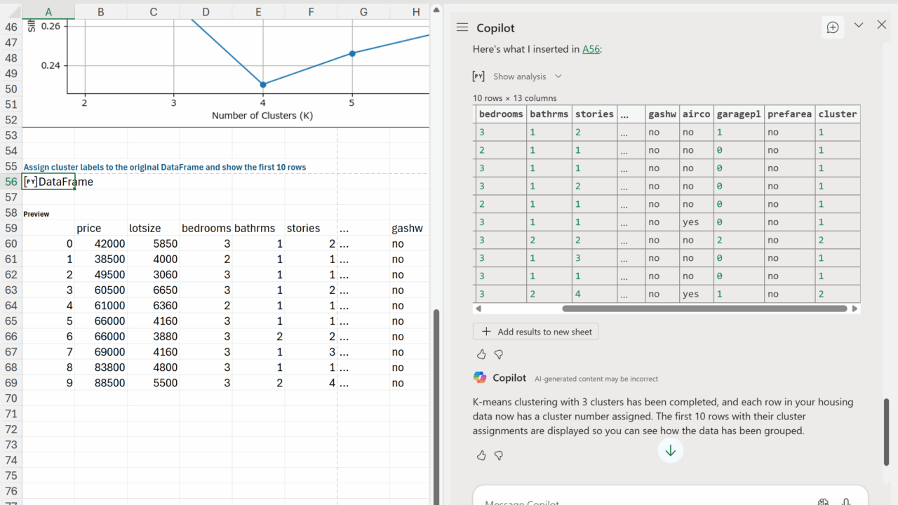The width and height of the screenshot is (898, 505).
Task: Like the K-means clustering summary message
Action: (481, 455)
